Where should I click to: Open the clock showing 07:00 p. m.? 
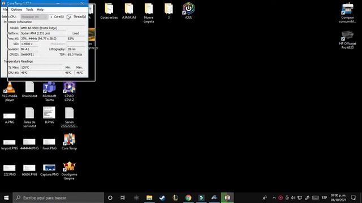(338, 198)
